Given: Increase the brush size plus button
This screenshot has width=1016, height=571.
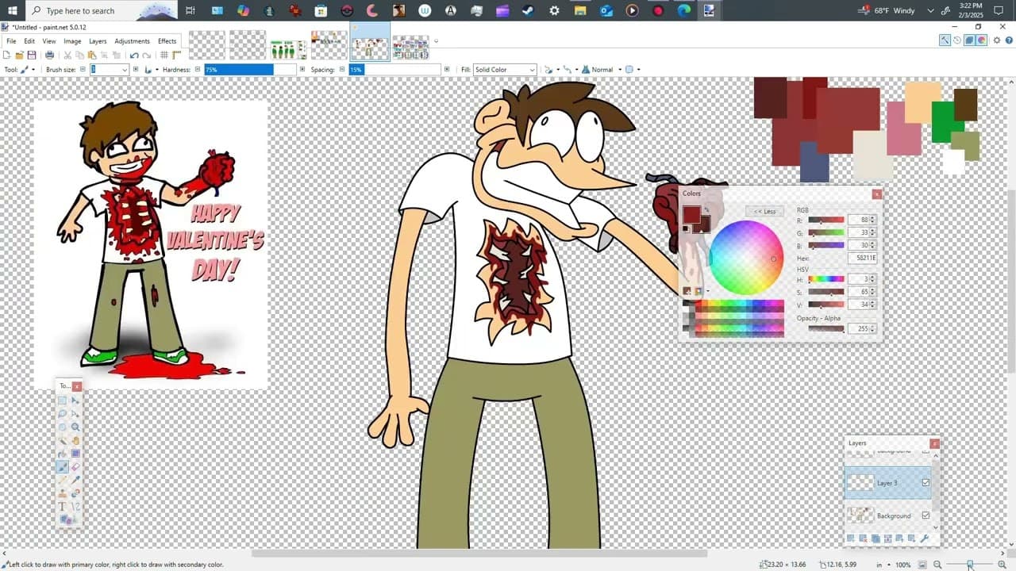Looking at the screenshot, I should [x=136, y=70].
